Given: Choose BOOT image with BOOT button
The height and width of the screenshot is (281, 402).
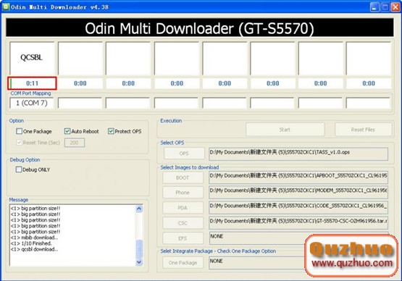Looking at the screenshot, I should (183, 177).
